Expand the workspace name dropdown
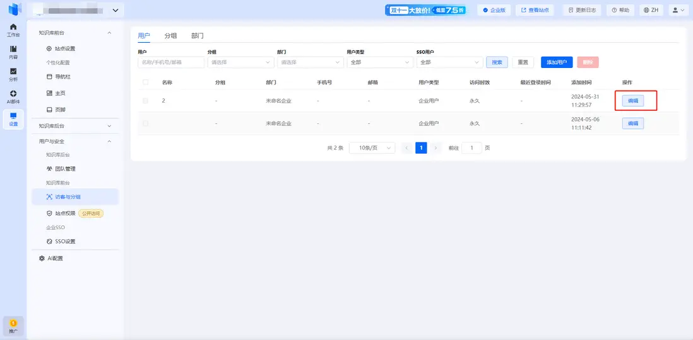The width and height of the screenshot is (693, 340). [115, 9]
